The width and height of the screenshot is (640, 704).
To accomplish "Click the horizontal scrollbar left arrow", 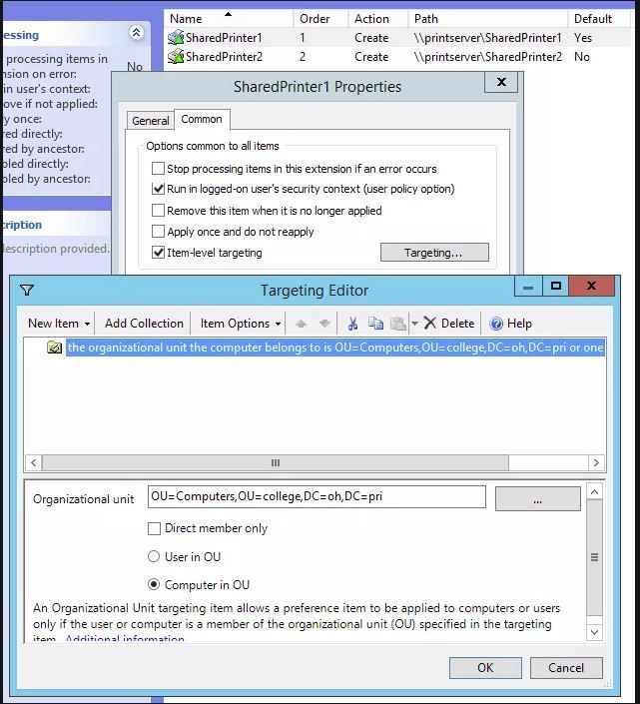I will click(x=34, y=462).
